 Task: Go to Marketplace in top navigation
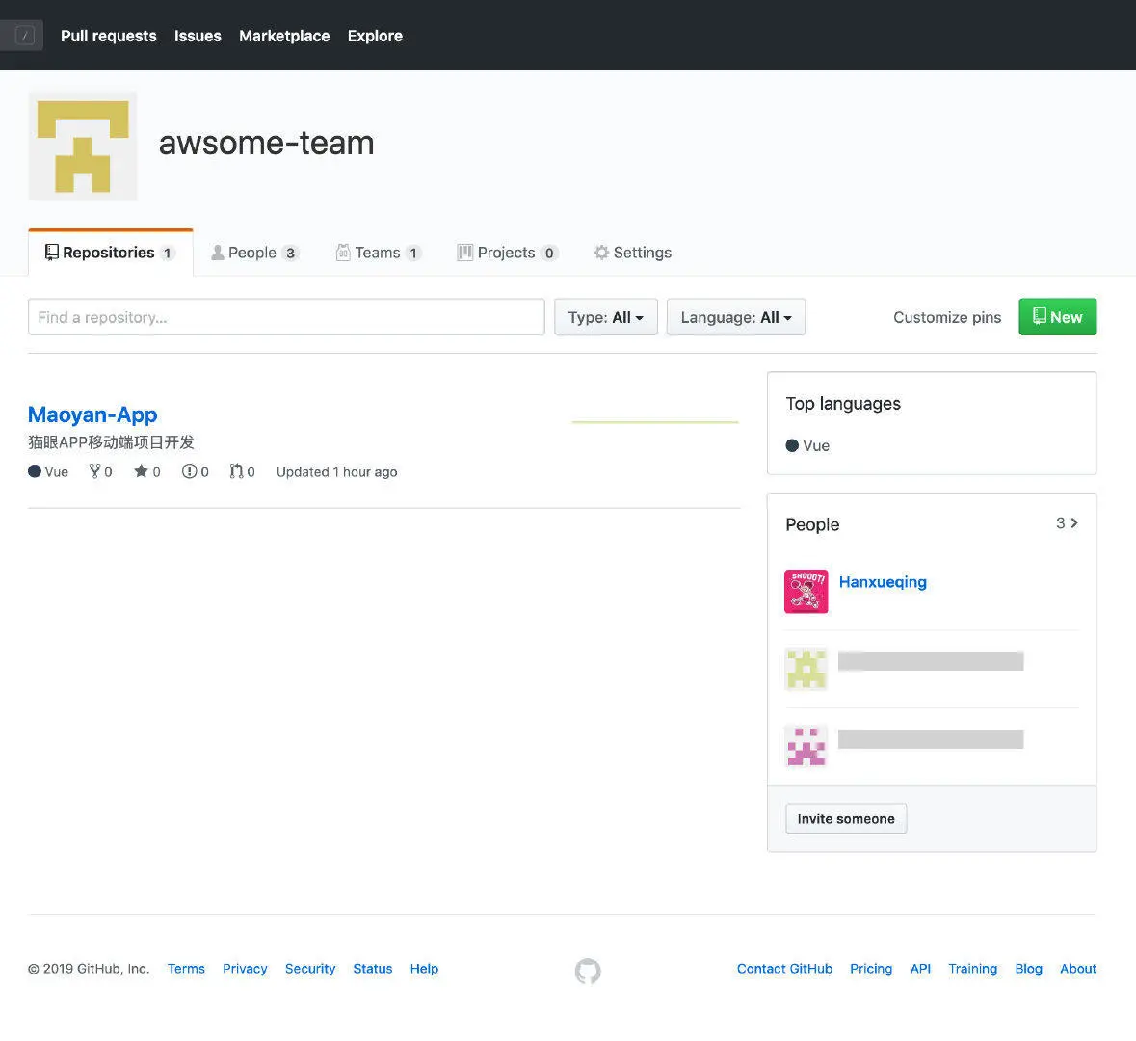pyautogui.click(x=284, y=36)
